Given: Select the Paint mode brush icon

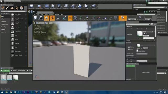Looking at the screenshot, I should pos(8,8).
